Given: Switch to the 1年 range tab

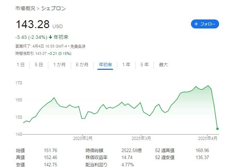Looking at the screenshot, I should (x=126, y=65).
